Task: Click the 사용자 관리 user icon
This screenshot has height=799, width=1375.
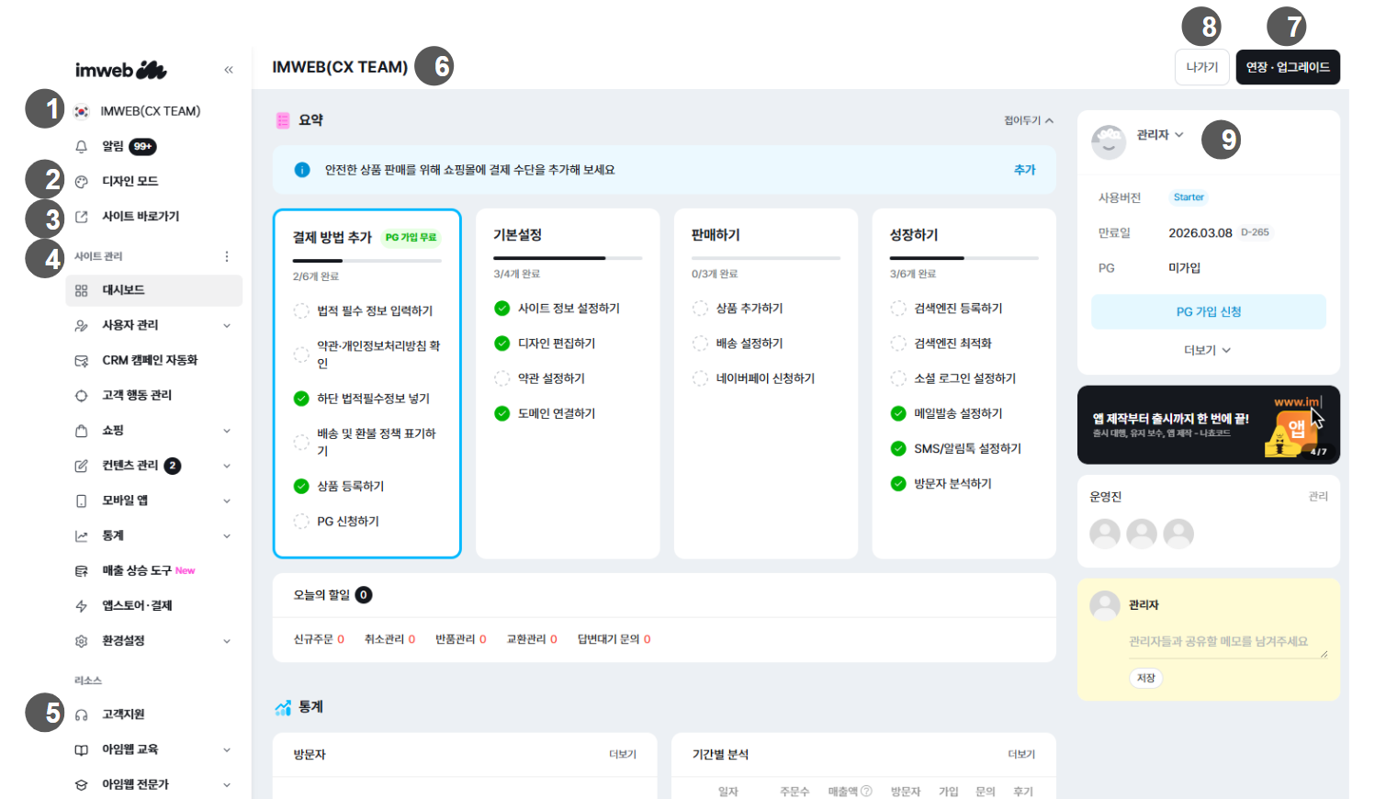Action: (x=82, y=325)
